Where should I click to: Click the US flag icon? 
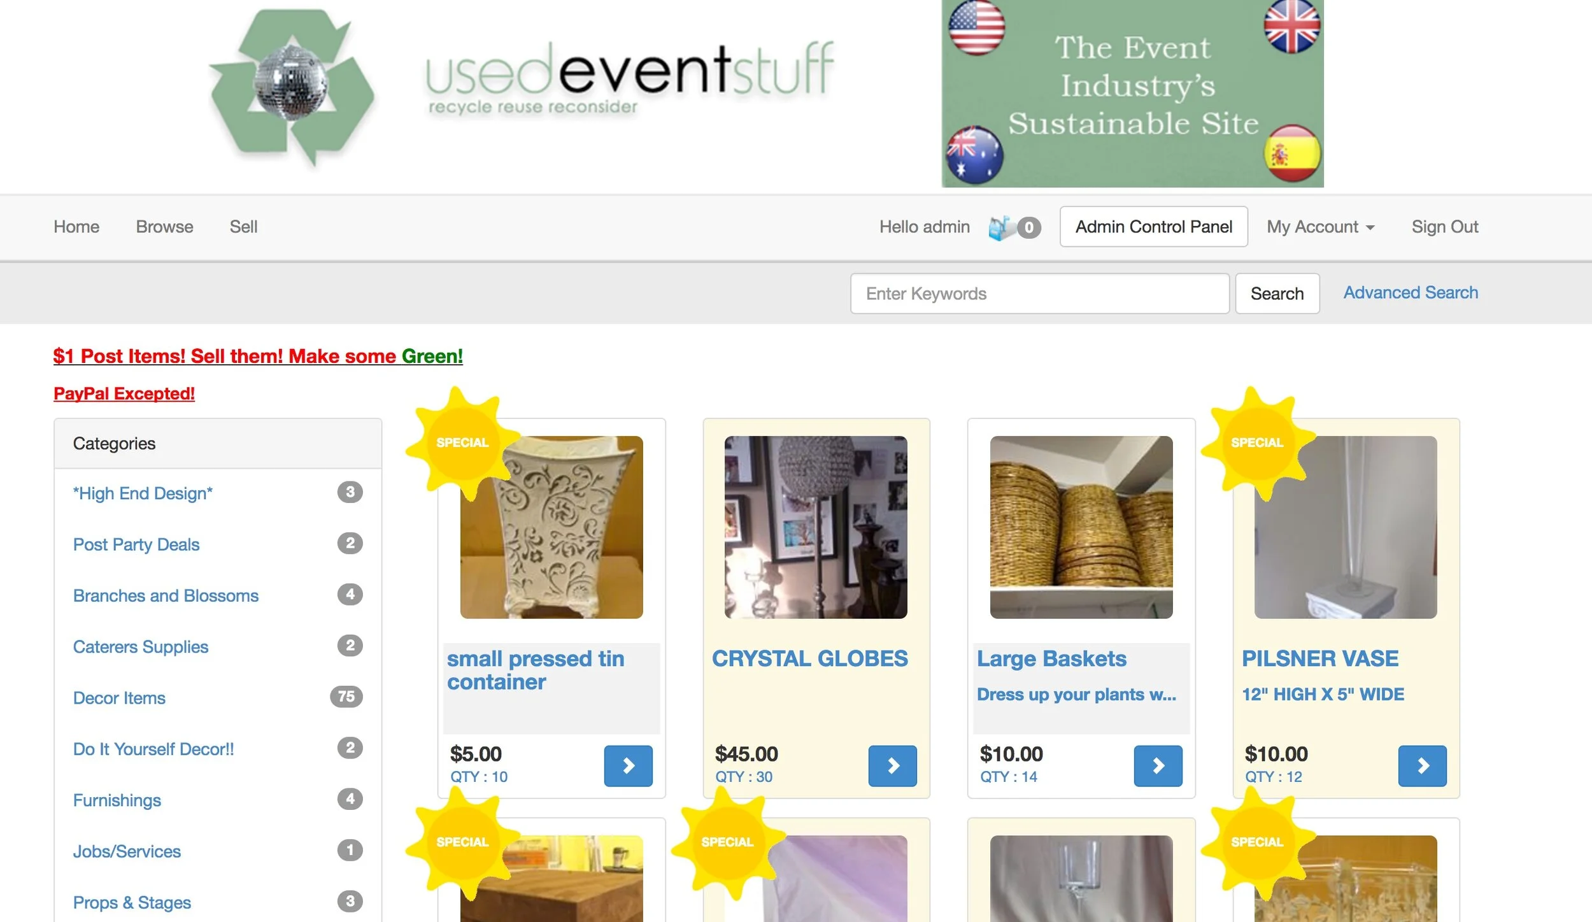pos(976,27)
